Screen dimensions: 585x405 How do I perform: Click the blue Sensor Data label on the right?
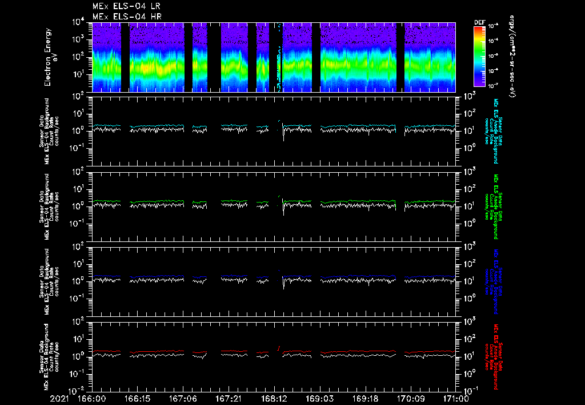[493, 281]
